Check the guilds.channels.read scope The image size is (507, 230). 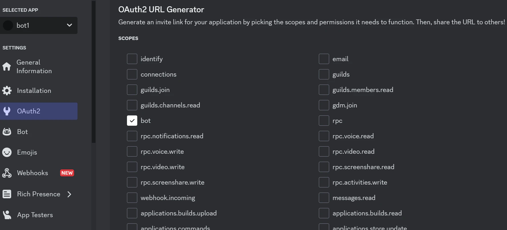pyautogui.click(x=132, y=105)
